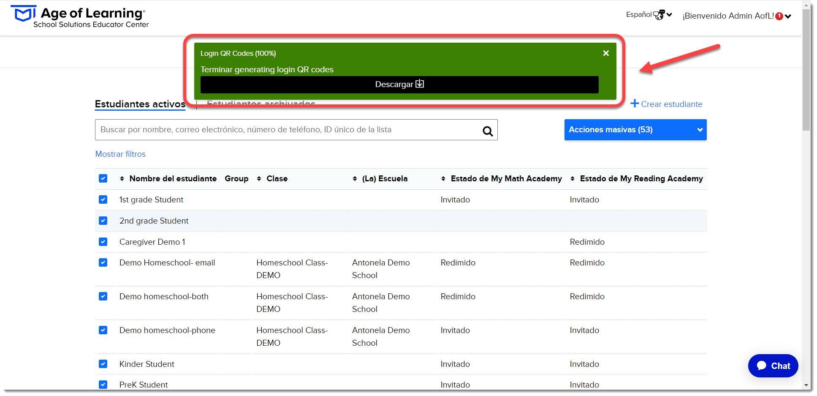Switch to the Estudiantes activos tab
This screenshot has height=396, width=817.
point(140,104)
